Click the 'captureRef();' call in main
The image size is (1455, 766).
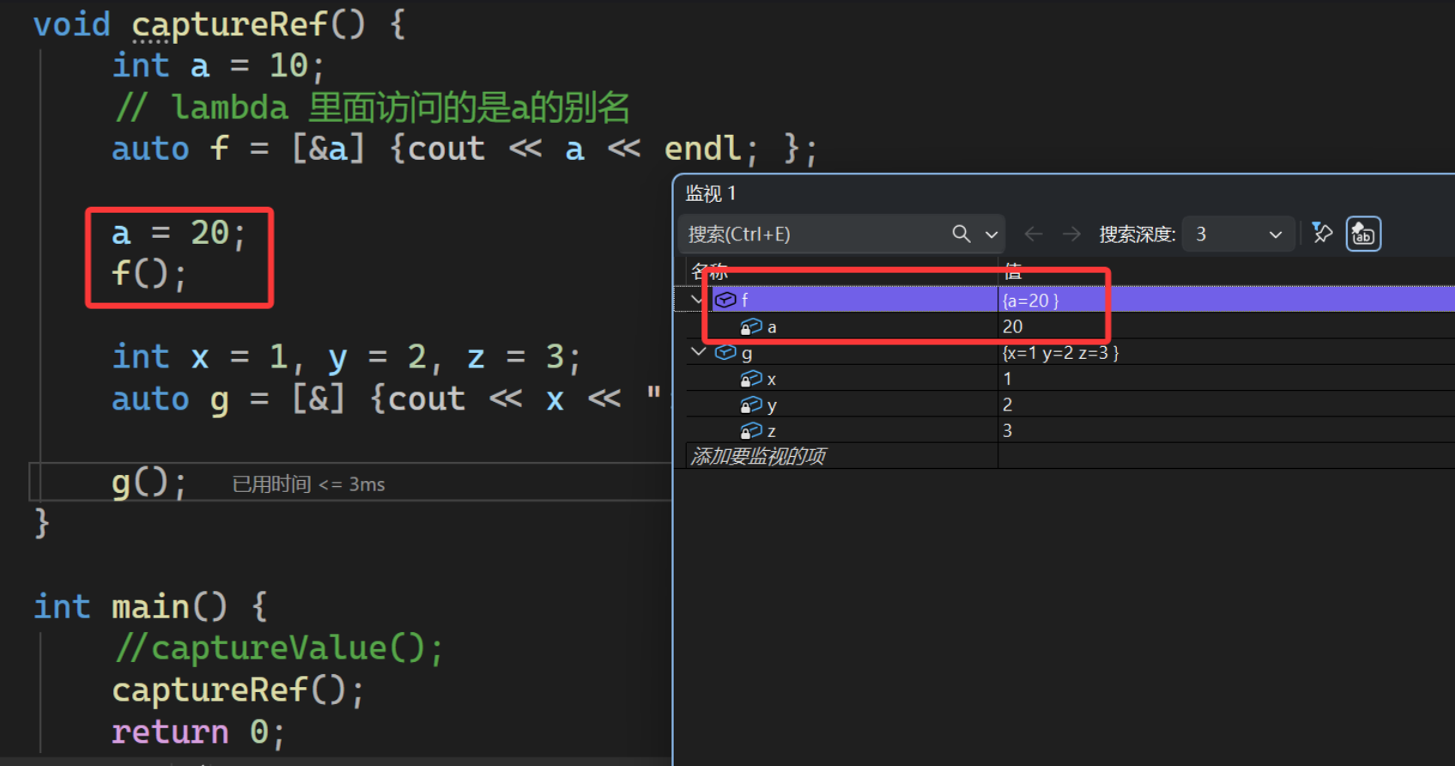(x=238, y=690)
